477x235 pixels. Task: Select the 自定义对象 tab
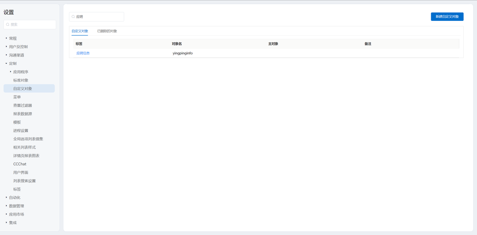click(x=80, y=31)
